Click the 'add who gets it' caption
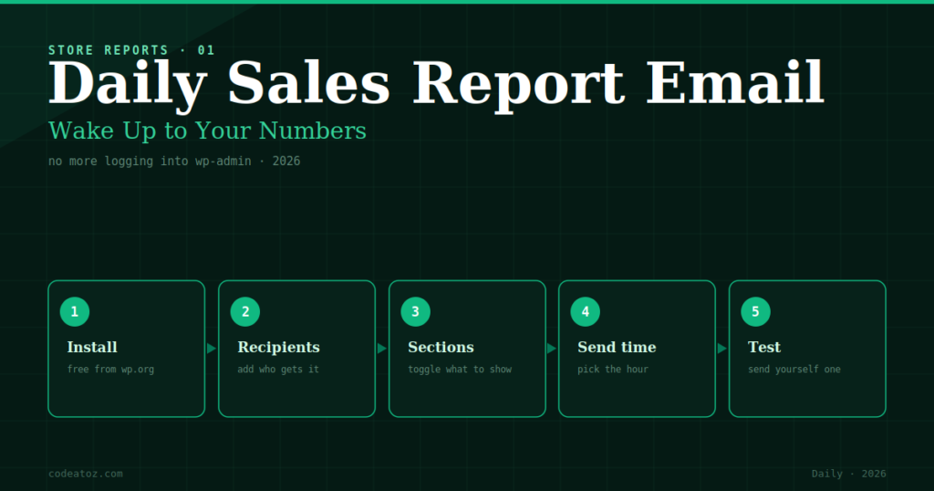Image resolution: width=934 pixels, height=491 pixels. [278, 370]
